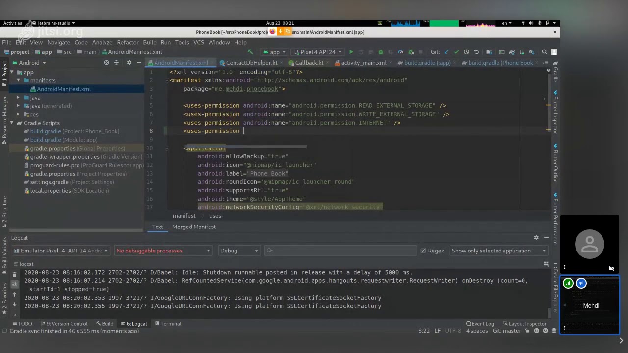
Task: Open Show only selected application dropdown
Action: coord(498,251)
